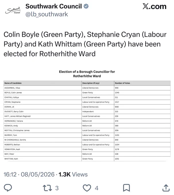Open the 1.3K Views count
The height and width of the screenshot is (195, 174).
click(x=73, y=174)
